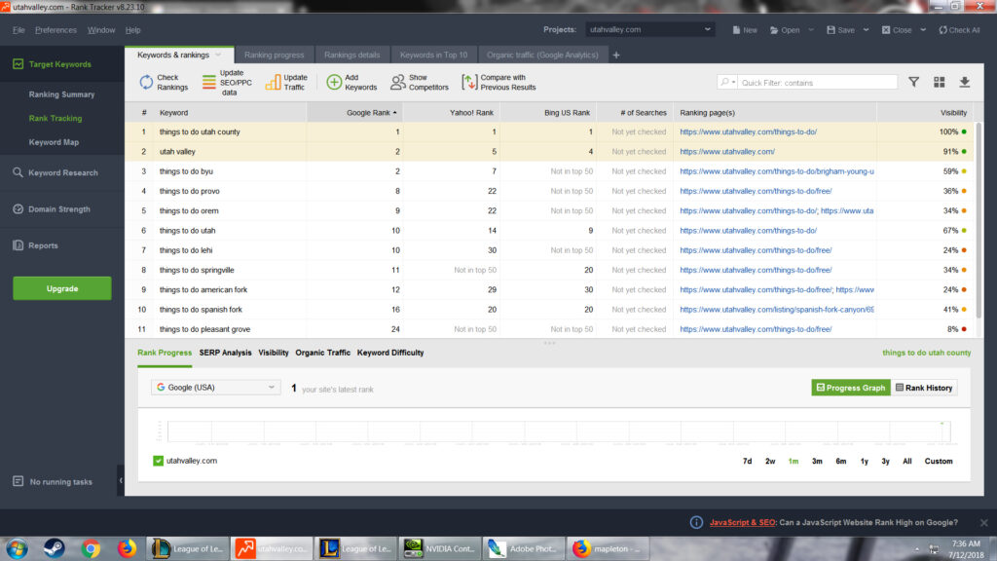The width and height of the screenshot is (997, 561).
Task: Open the Google (USA) search engine dropdown
Action: coord(215,387)
